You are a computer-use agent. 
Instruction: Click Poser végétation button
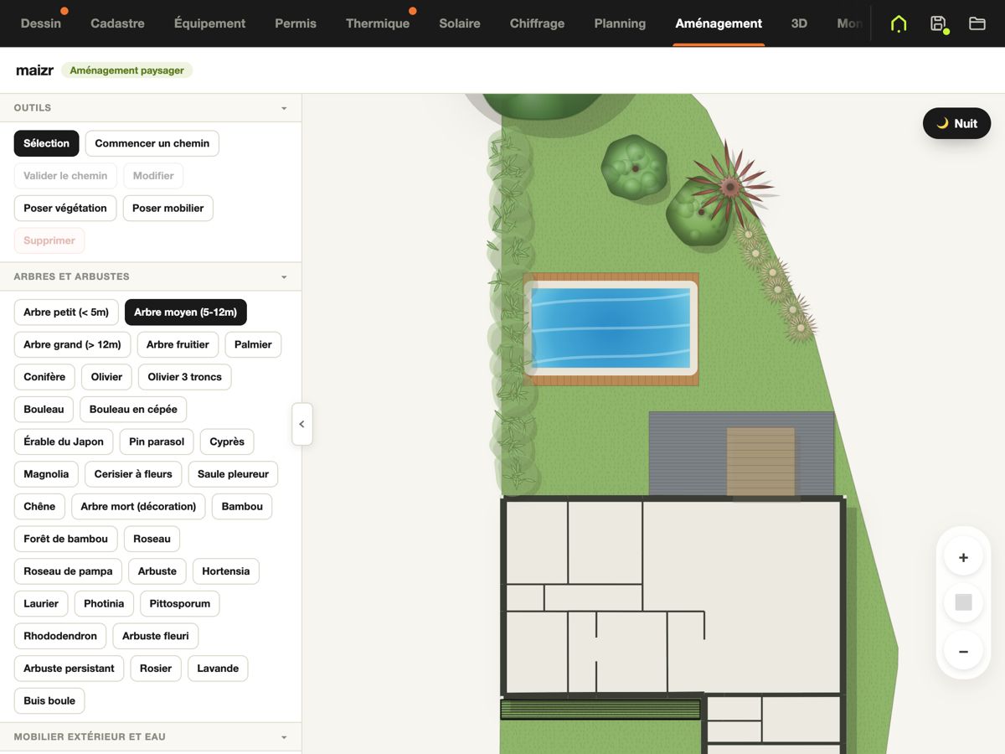click(65, 209)
